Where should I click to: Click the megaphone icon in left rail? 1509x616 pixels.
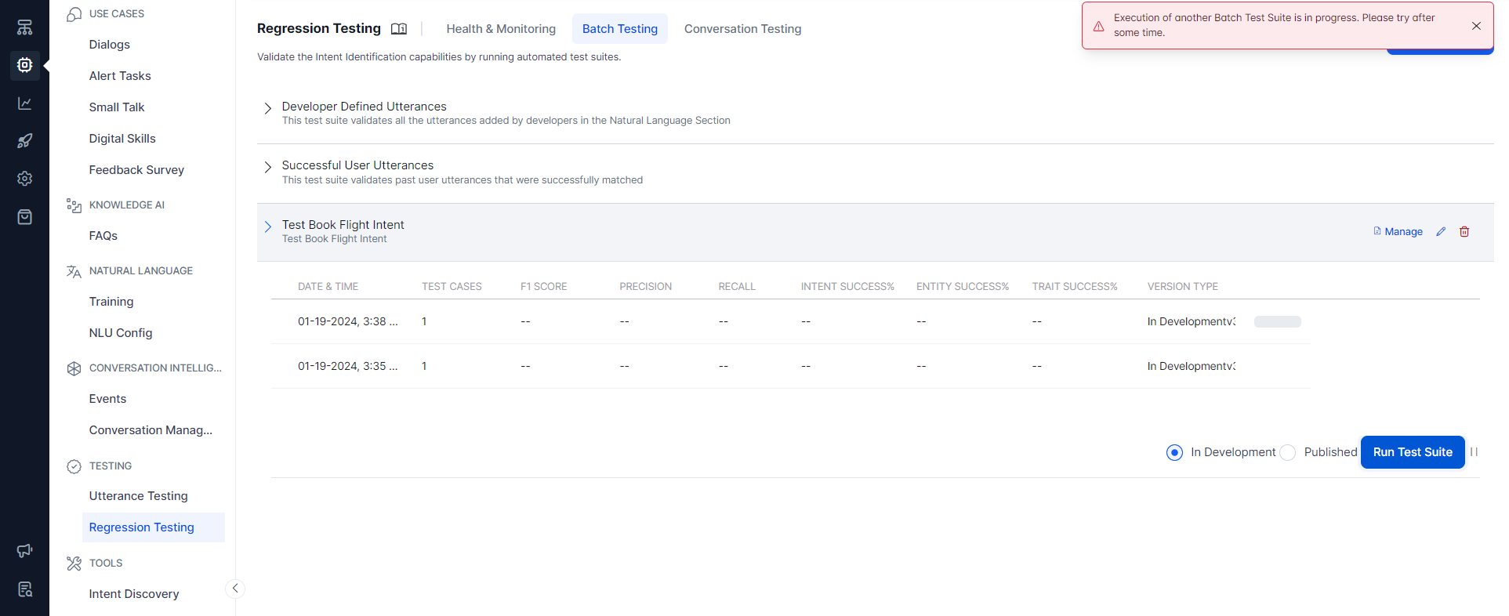pos(25,551)
